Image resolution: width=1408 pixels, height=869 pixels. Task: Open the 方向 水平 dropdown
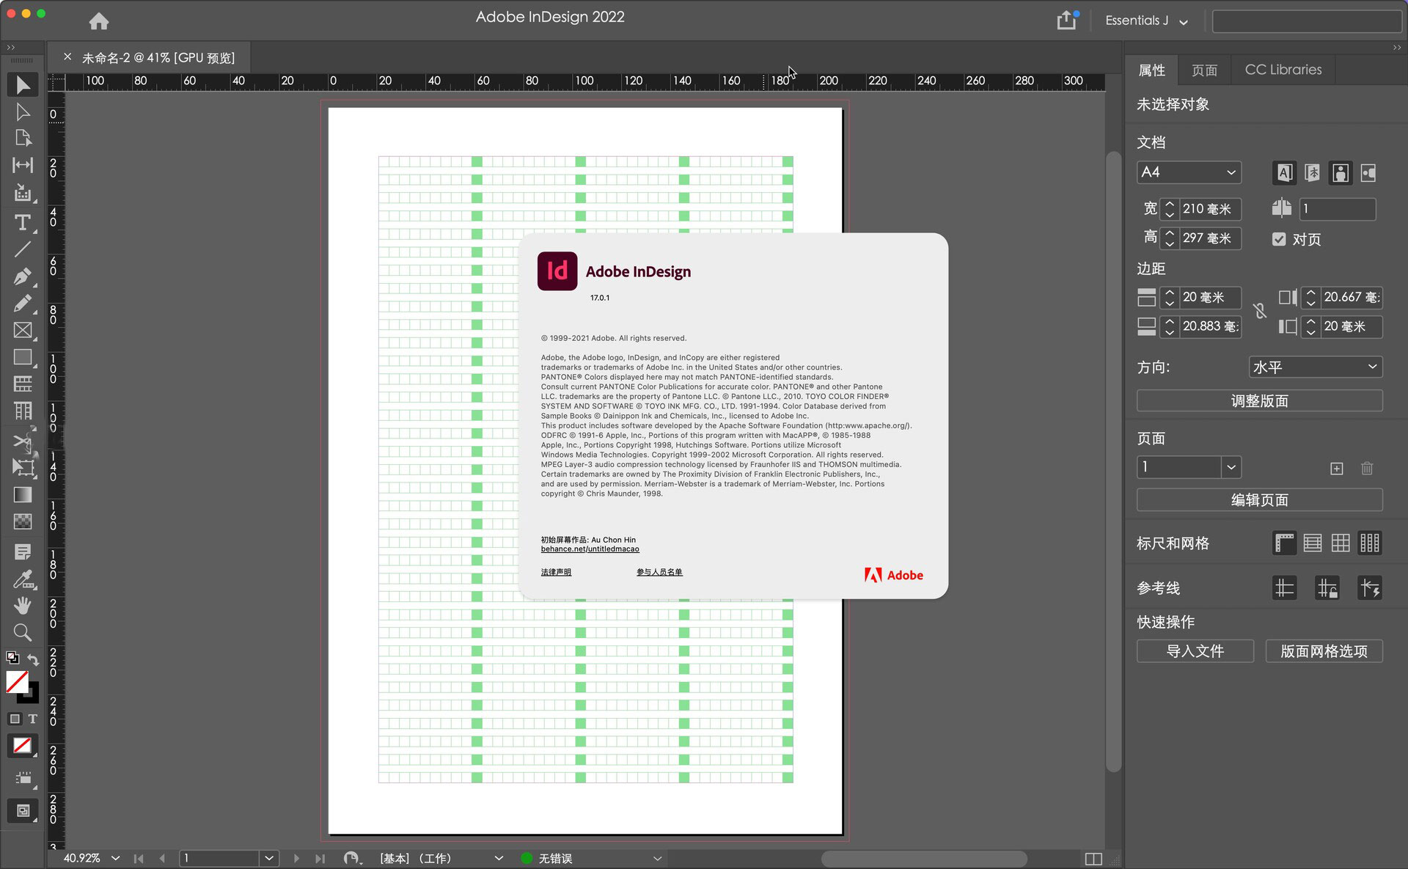point(1316,367)
